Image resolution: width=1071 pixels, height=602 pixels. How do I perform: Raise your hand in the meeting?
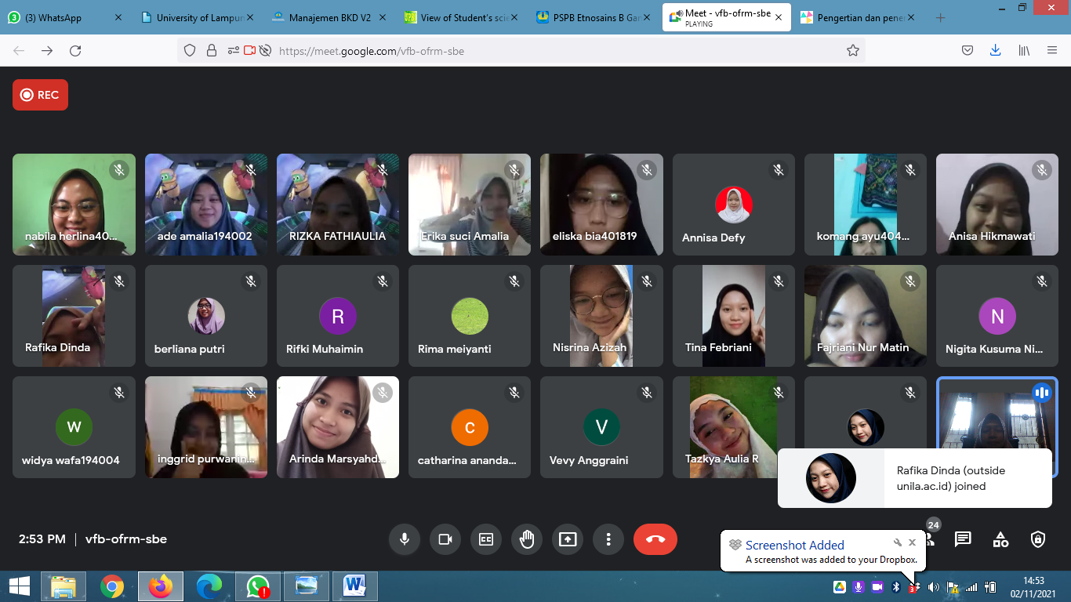coord(527,539)
